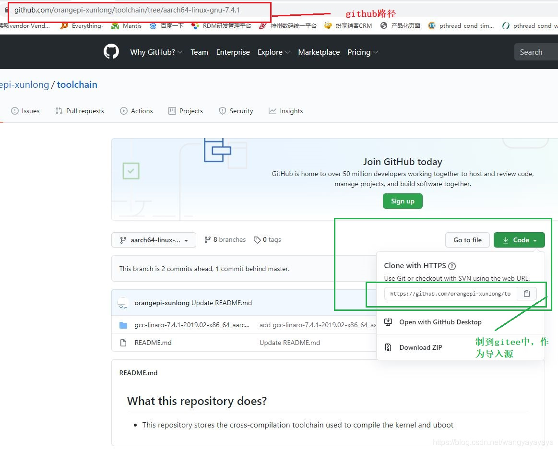Copy the clone URL with clipboard icon

(527, 294)
